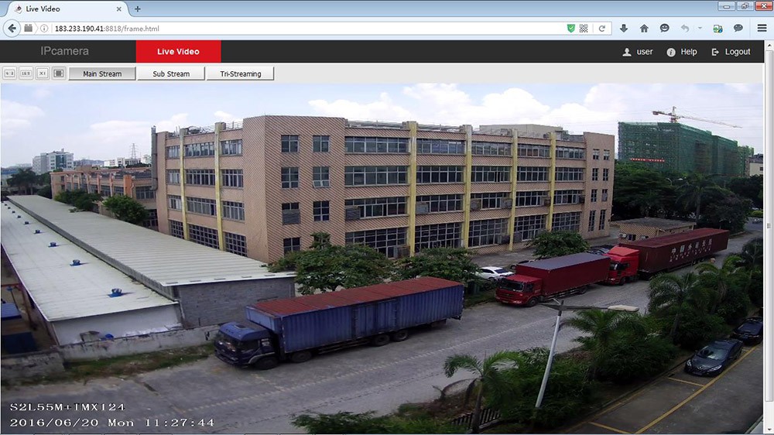
Task: Select the X1 original size icon
Action: (x=43, y=74)
